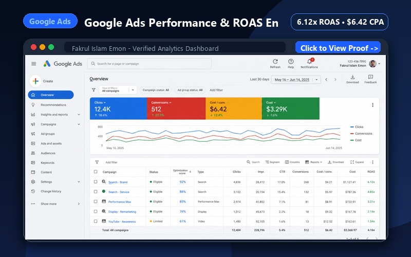The width and height of the screenshot is (411, 257).
Task: Sort by Optimization score column header
Action: [x=182, y=172]
